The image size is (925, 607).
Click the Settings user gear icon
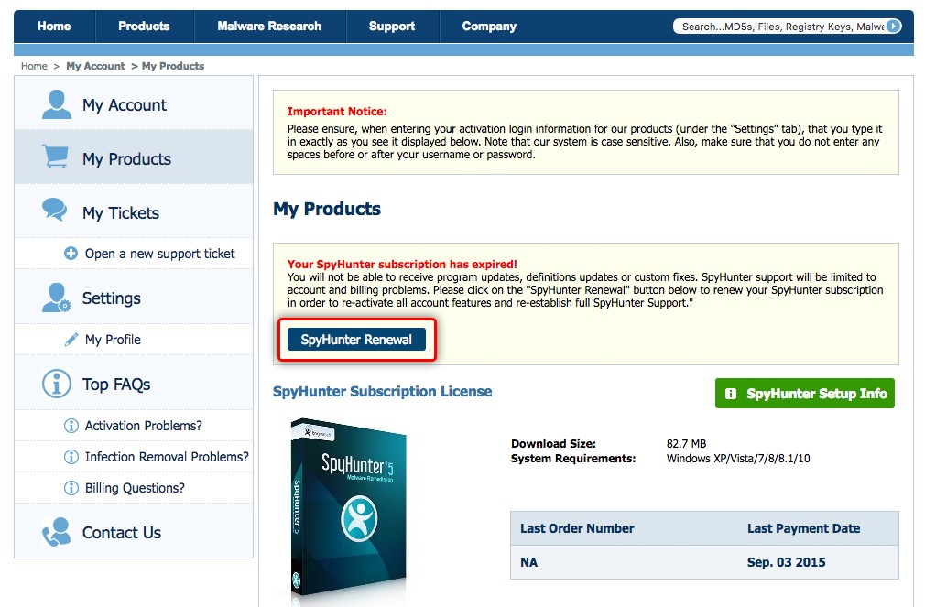pyautogui.click(x=57, y=298)
